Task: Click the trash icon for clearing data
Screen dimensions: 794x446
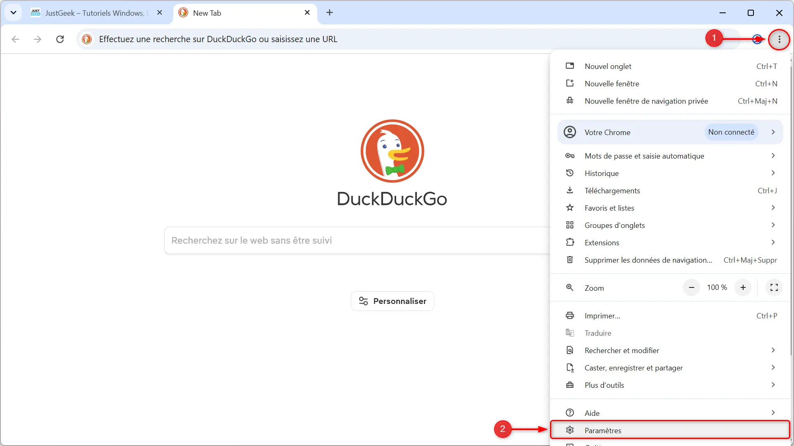Action: point(570,260)
